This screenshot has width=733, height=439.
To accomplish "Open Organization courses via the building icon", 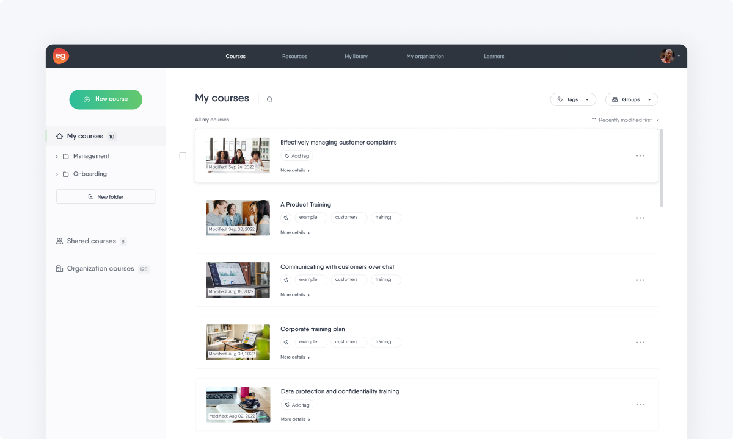I will click(58, 268).
